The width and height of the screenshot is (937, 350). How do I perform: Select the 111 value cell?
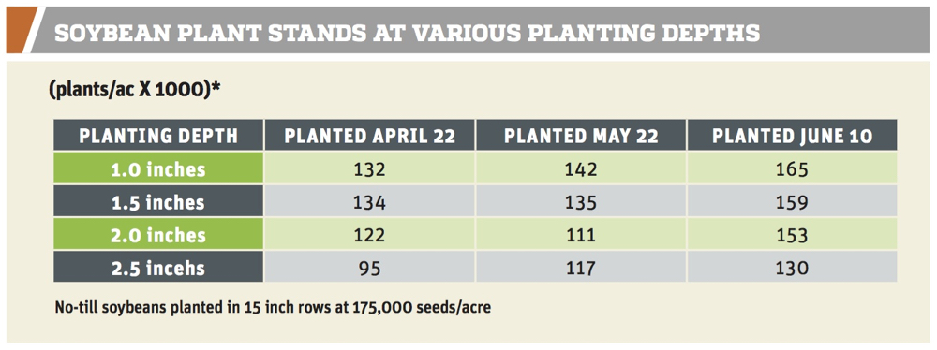581,235
